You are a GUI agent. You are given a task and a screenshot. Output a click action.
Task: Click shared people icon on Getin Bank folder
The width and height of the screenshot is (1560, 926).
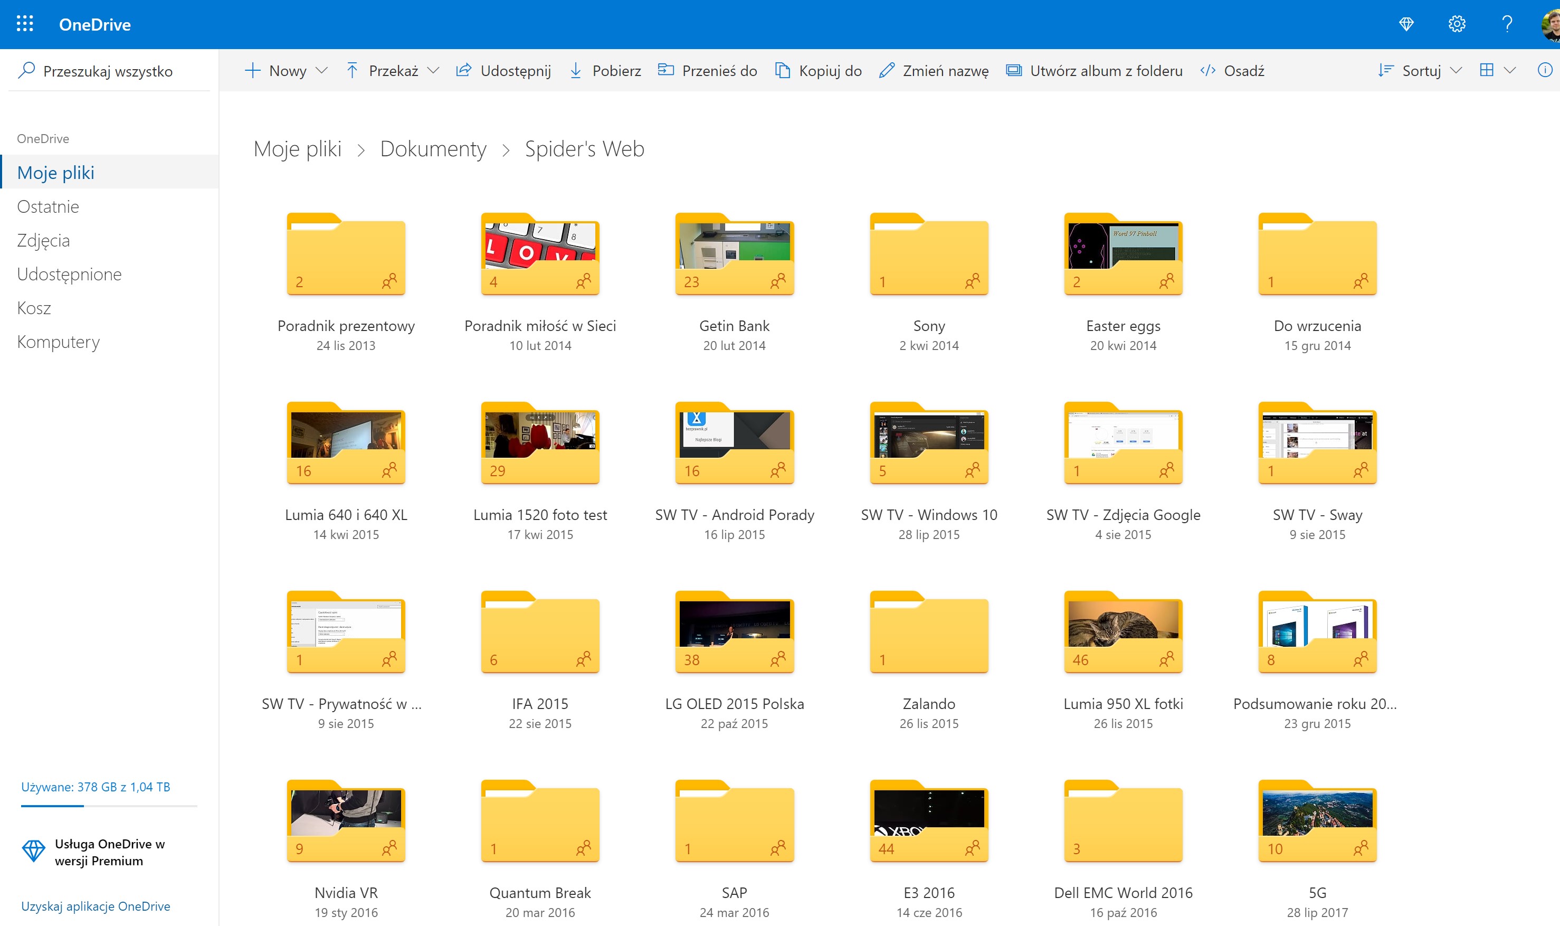click(x=778, y=281)
